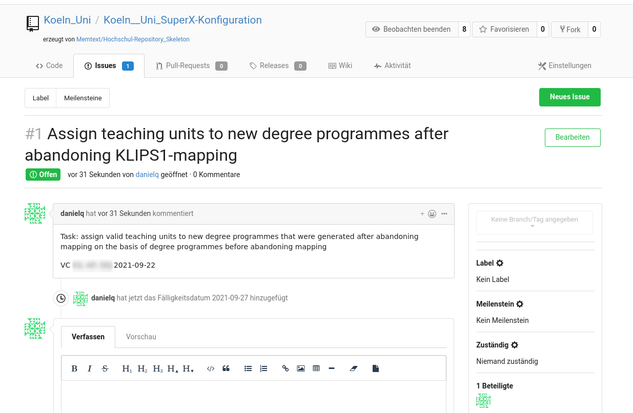The image size is (633, 413).
Task: Insert a hyperlink via the link icon
Action: pos(285,368)
